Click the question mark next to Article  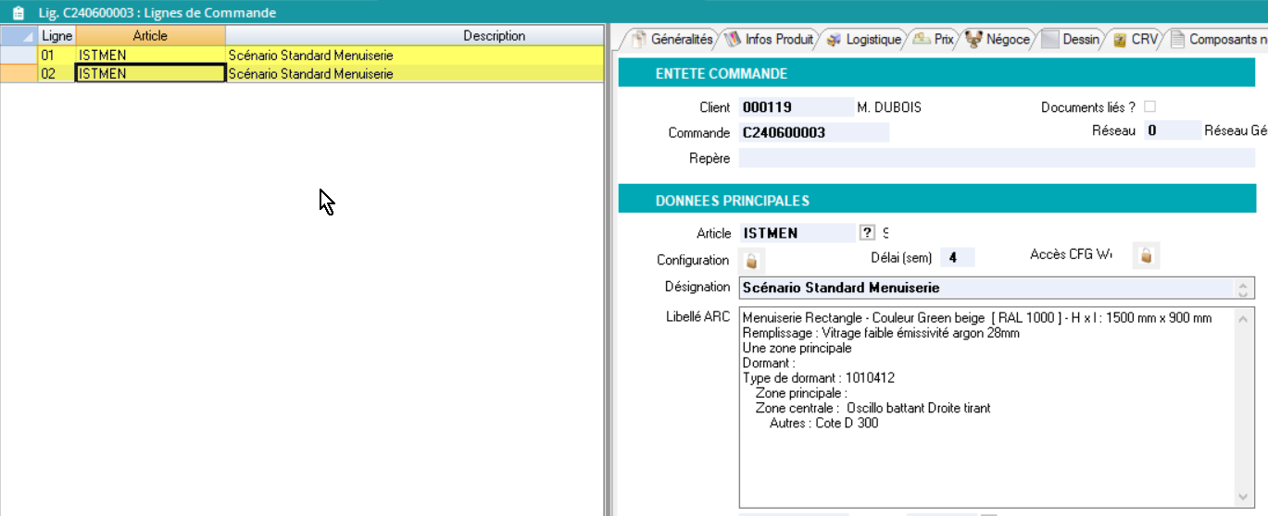point(867,233)
